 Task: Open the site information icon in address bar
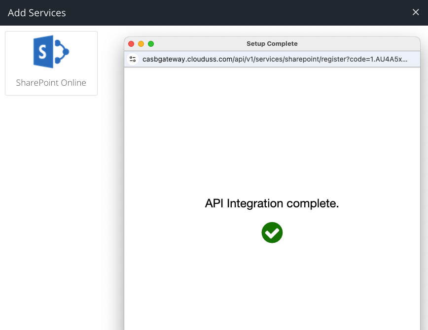click(133, 59)
